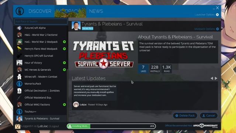Select H&G - World War 2 Factions! pack
The width and height of the screenshot is (236, 133).
tap(41, 35)
